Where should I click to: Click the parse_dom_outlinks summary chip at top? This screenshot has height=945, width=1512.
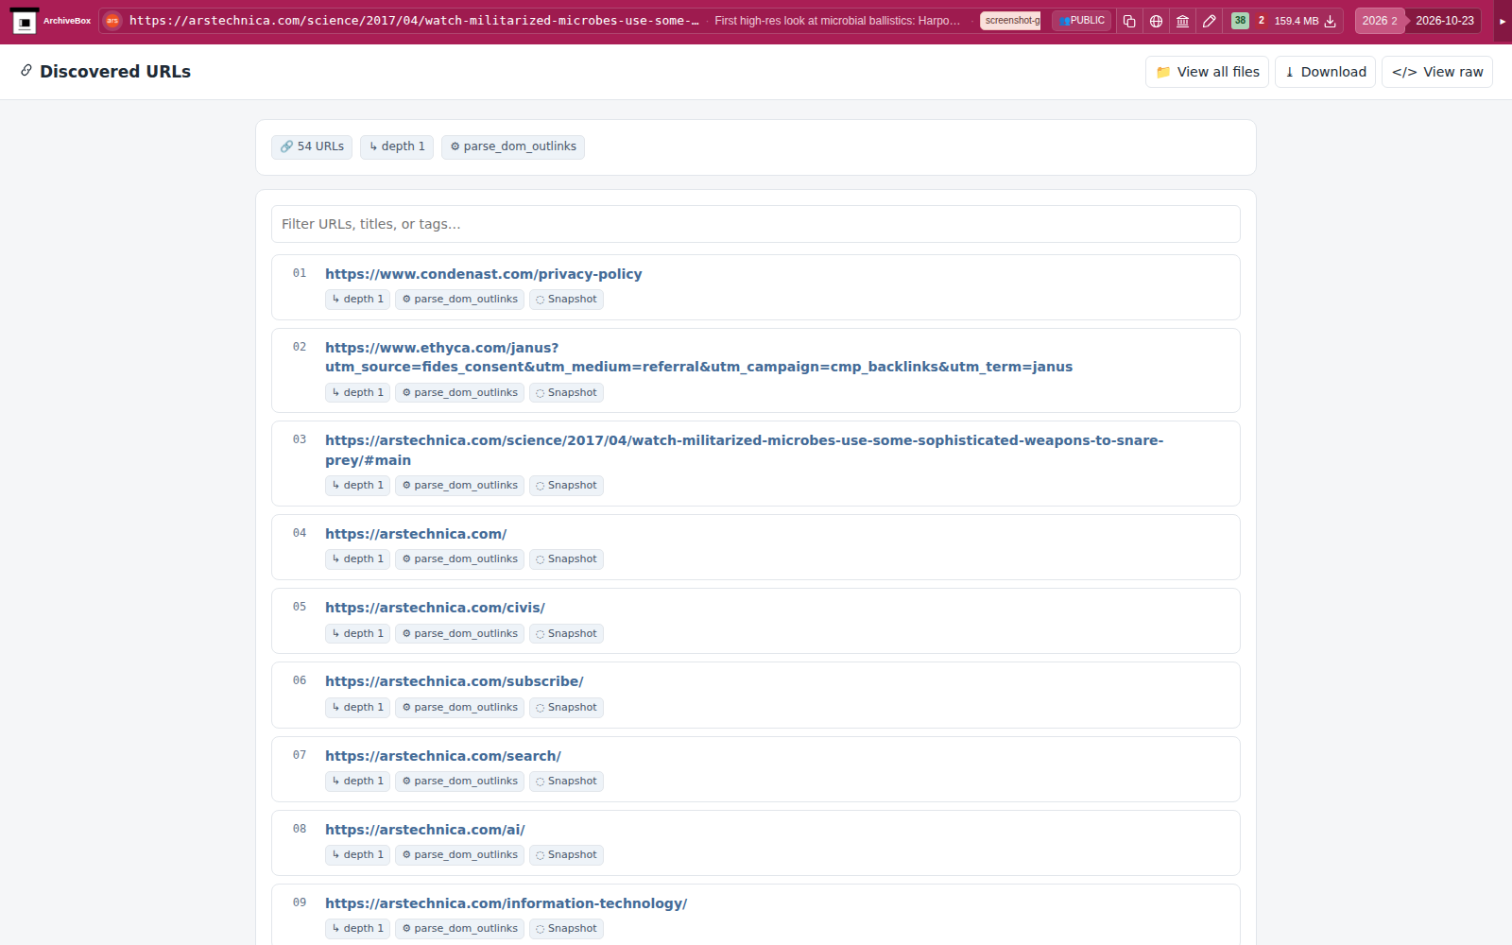[x=513, y=146]
